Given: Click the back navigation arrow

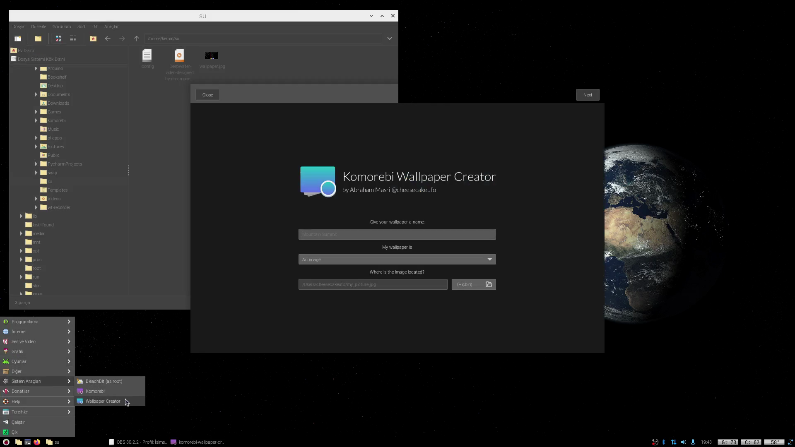Looking at the screenshot, I should point(108,38).
